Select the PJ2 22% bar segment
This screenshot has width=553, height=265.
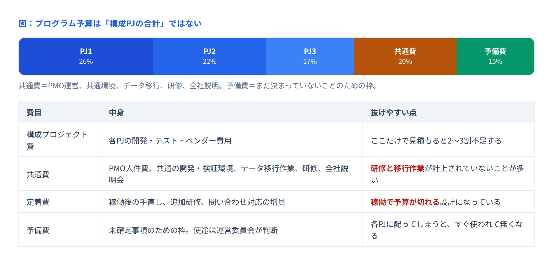[x=210, y=56]
